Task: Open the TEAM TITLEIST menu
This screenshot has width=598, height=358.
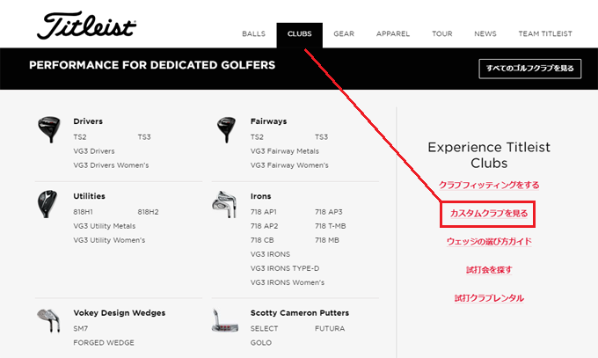Action: point(545,34)
